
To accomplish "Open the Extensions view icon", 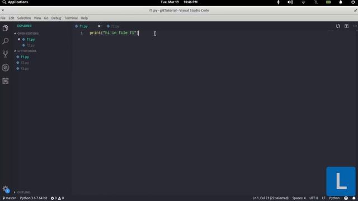I will pos(6,80).
